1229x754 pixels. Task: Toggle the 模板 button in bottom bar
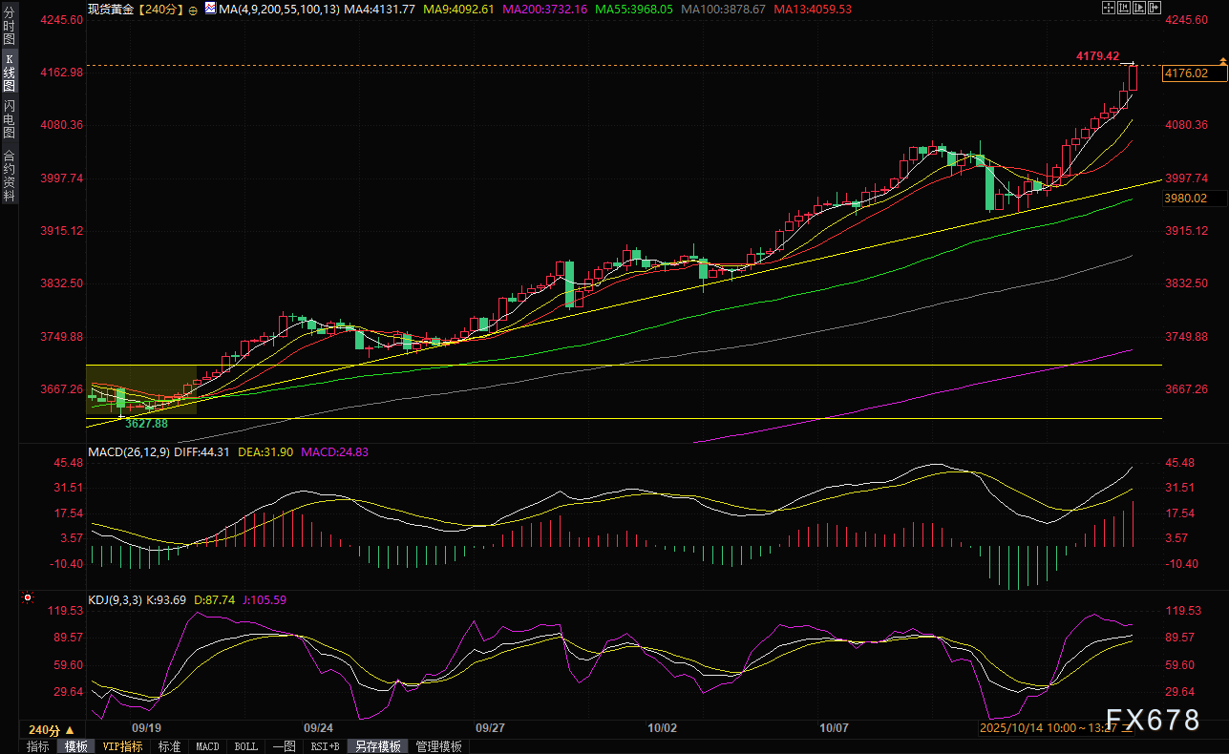click(x=75, y=746)
